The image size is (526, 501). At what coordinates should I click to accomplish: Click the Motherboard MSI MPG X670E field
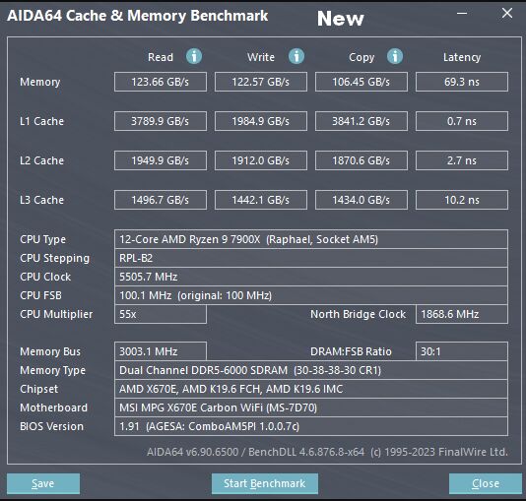[311, 407]
